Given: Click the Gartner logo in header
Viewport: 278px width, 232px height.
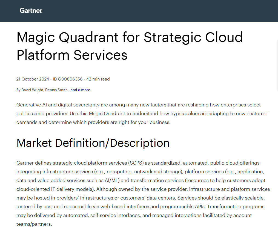Looking at the screenshot, I should click(x=31, y=11).
